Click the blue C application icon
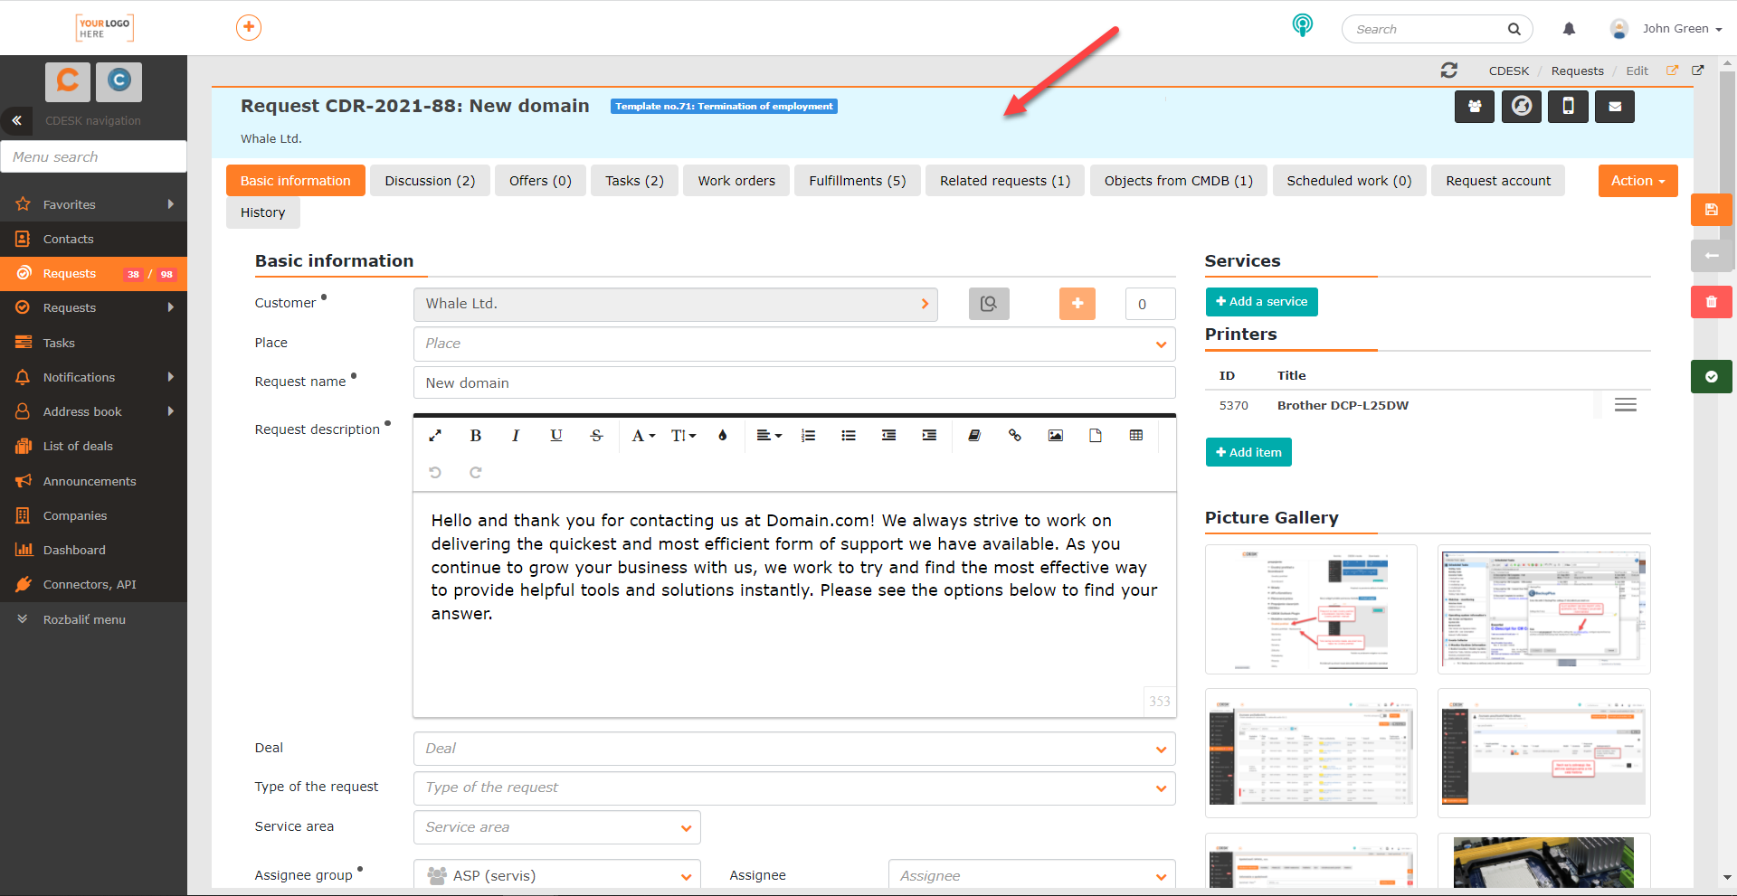Image resolution: width=1737 pixels, height=896 pixels. pyautogui.click(x=119, y=81)
